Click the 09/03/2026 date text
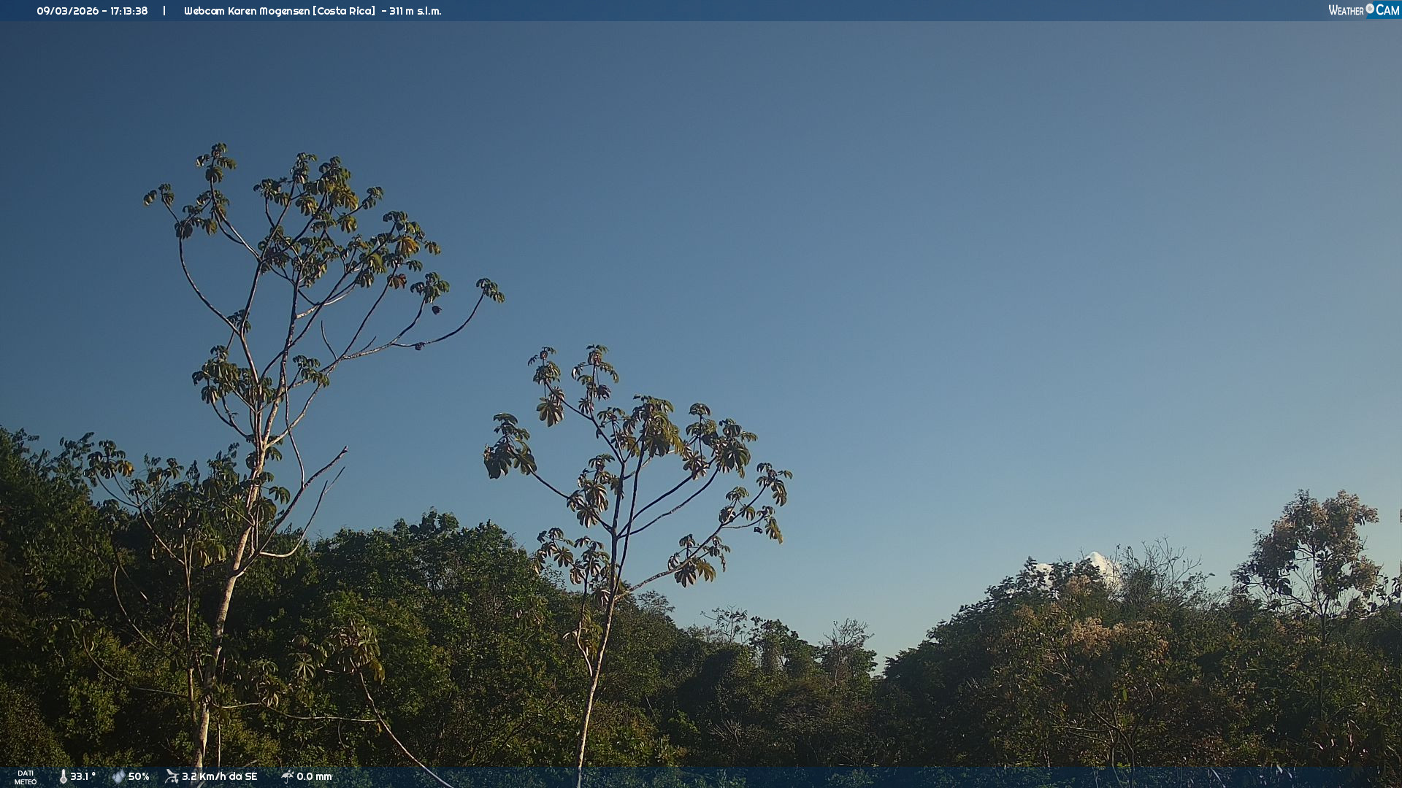Screen dimensions: 1402x788 [67, 11]
